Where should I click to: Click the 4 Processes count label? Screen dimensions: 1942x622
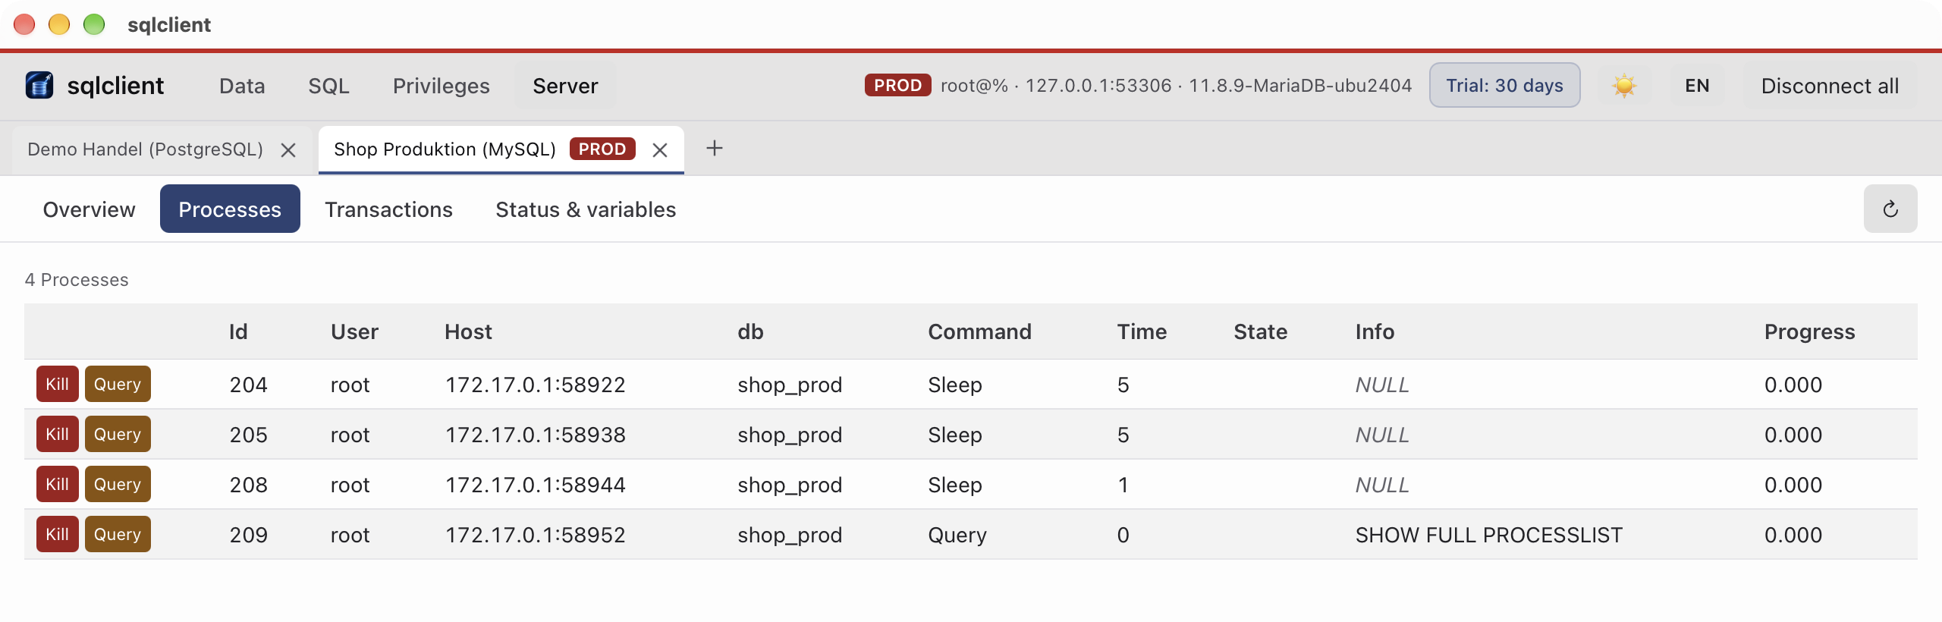click(77, 280)
